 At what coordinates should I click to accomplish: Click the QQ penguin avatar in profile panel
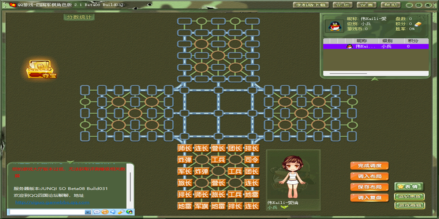334,26
